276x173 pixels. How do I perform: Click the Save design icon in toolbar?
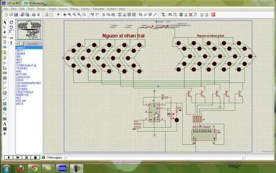click(16, 14)
